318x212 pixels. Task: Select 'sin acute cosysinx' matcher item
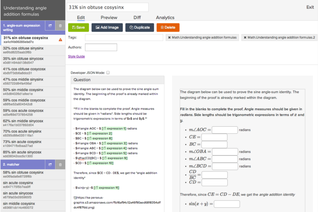(33, 185)
